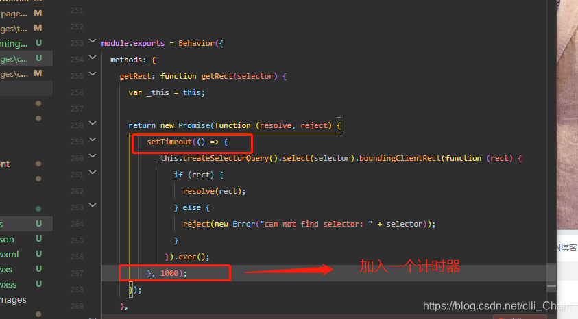Image resolution: width=578 pixels, height=319 pixels.
Task: Click line number 266 in gutter
Action: 77,257
